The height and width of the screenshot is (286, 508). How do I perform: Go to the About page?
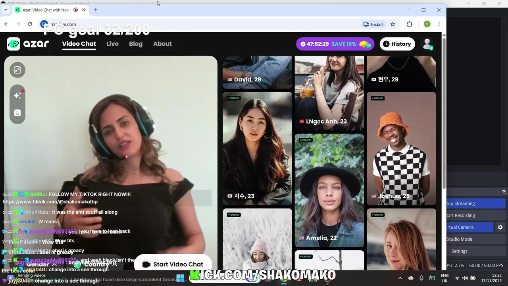pos(162,44)
